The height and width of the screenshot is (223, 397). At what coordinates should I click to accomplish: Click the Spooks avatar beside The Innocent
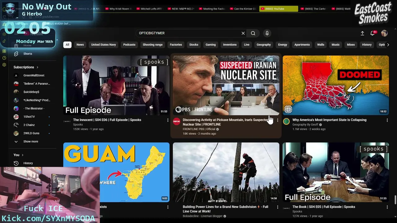point(67,121)
